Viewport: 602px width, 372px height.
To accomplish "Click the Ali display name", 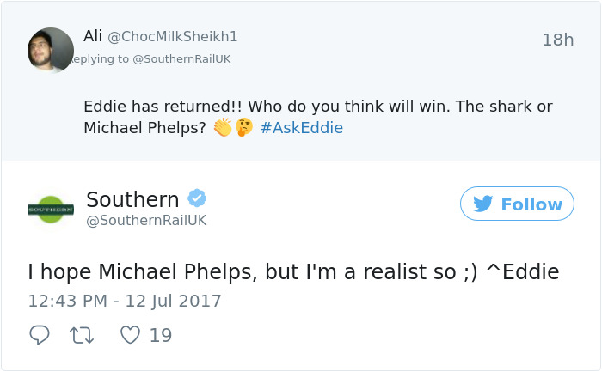I will click(93, 36).
